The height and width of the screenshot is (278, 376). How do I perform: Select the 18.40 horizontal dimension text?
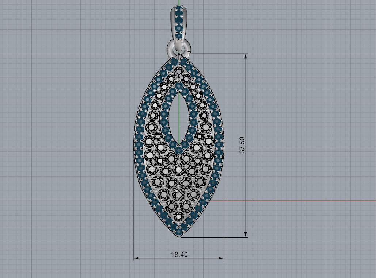tap(179, 255)
